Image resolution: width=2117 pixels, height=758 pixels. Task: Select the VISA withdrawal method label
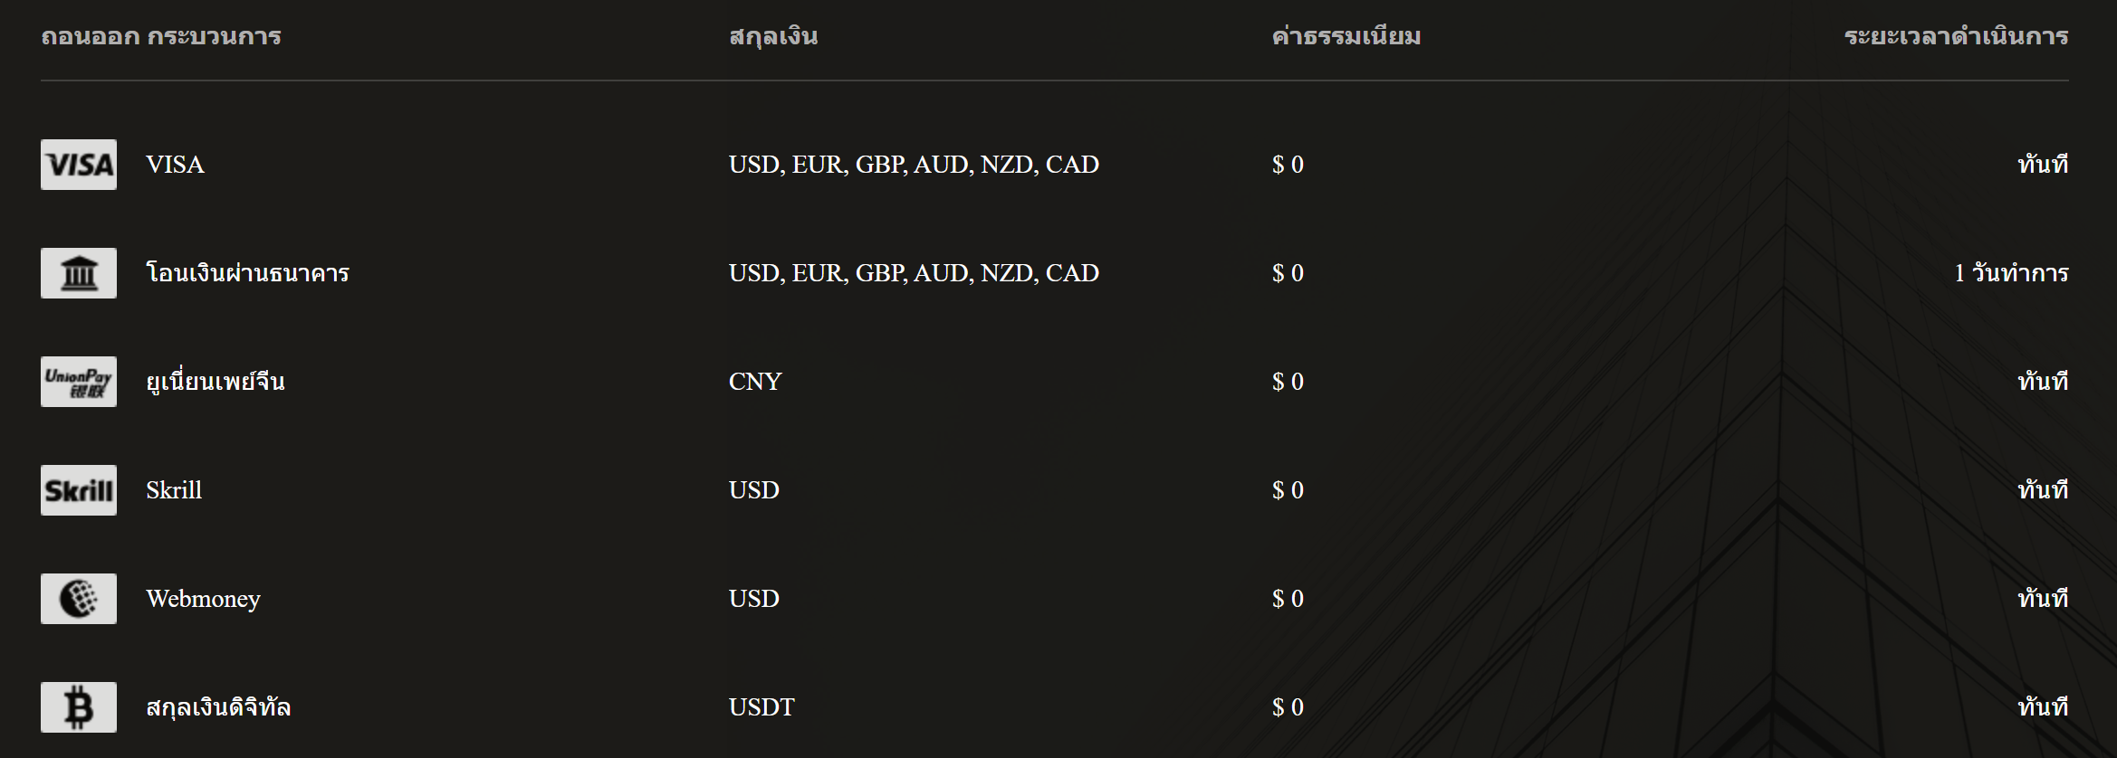pos(175,165)
